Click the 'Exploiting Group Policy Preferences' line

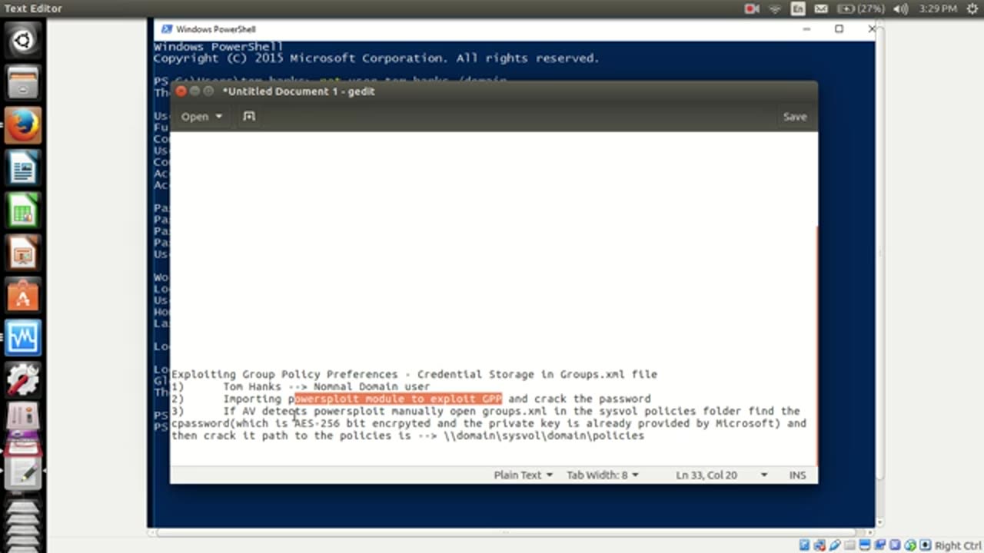(x=414, y=374)
